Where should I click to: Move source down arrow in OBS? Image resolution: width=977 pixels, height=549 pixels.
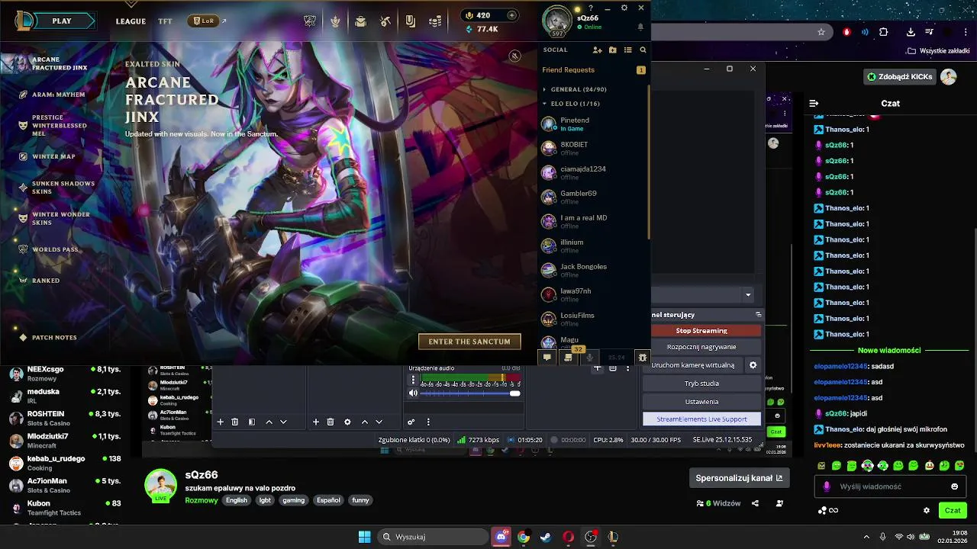pyautogui.click(x=379, y=422)
